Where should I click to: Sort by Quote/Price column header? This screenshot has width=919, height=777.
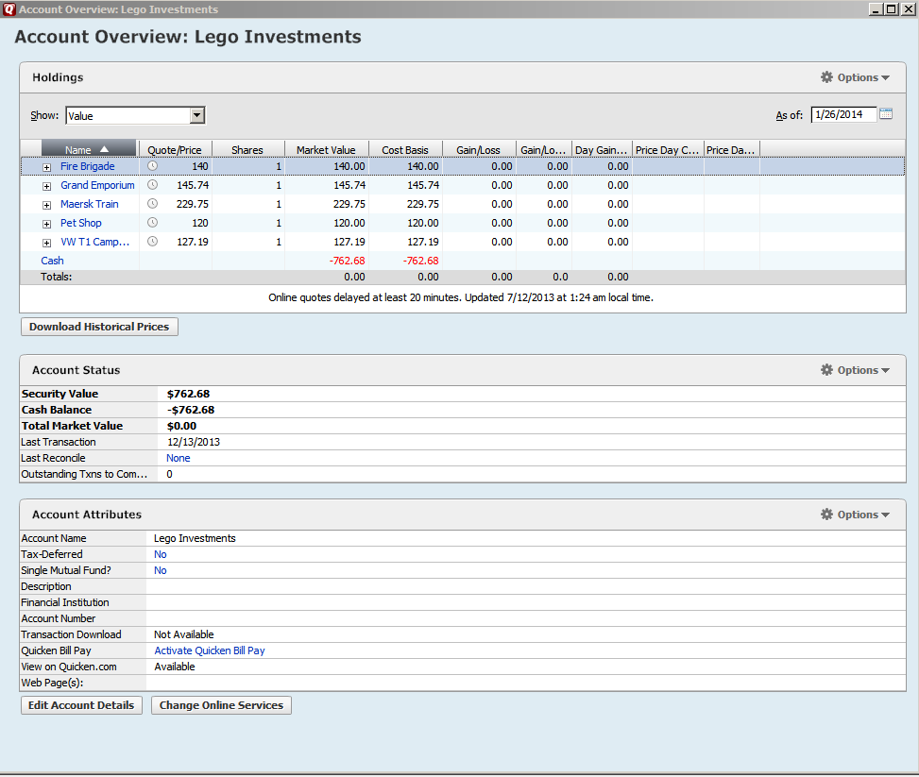point(175,149)
